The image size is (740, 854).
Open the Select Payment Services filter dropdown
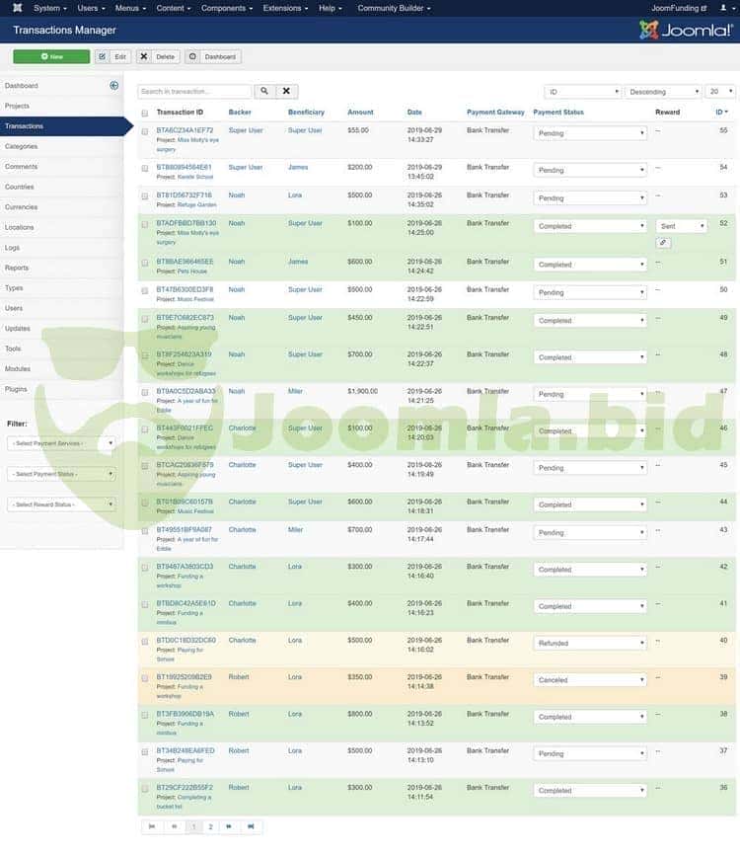(62, 444)
